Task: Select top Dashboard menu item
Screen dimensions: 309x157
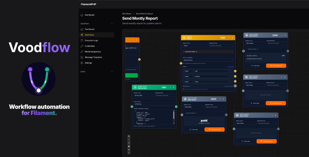Action: point(89,15)
